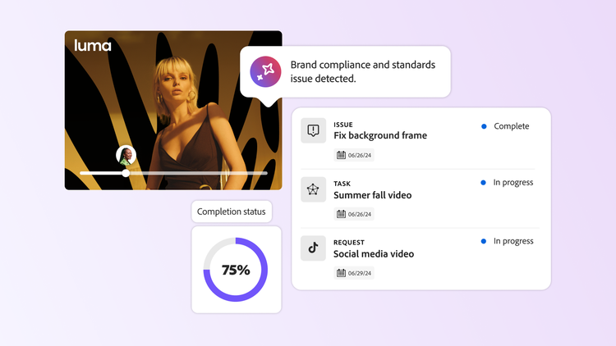Click the TASK label above Summer fall video
The width and height of the screenshot is (616, 346).
(342, 184)
